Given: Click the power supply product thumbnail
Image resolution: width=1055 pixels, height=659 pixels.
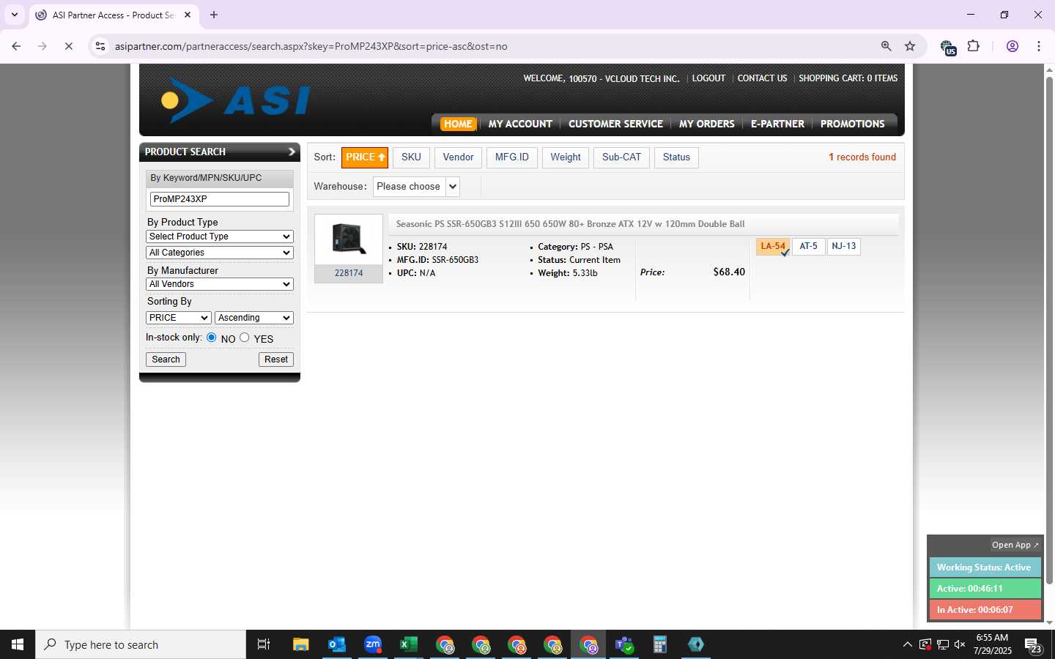Looking at the screenshot, I should (349, 239).
